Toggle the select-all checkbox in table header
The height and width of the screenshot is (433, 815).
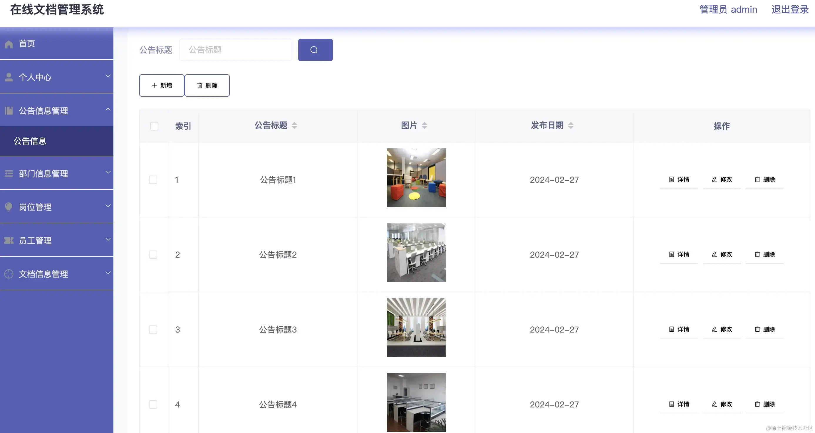coord(154,126)
